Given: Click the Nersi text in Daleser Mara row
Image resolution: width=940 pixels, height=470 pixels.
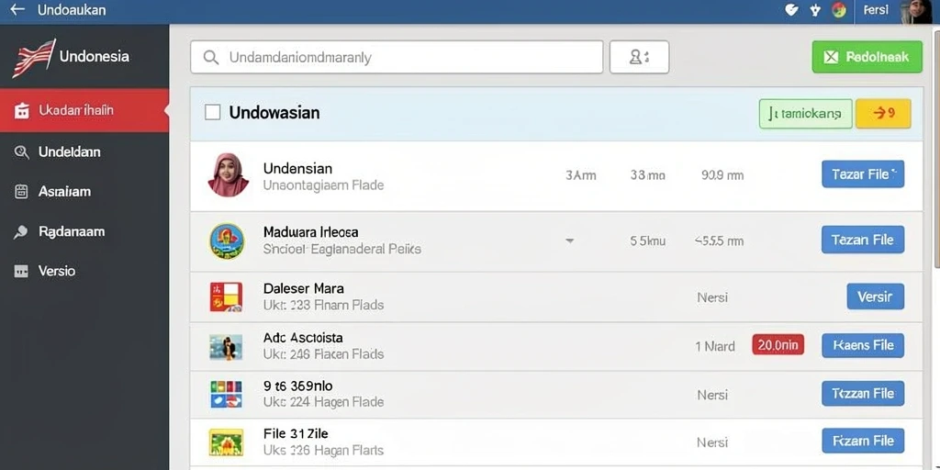Looking at the screenshot, I should point(712,297).
